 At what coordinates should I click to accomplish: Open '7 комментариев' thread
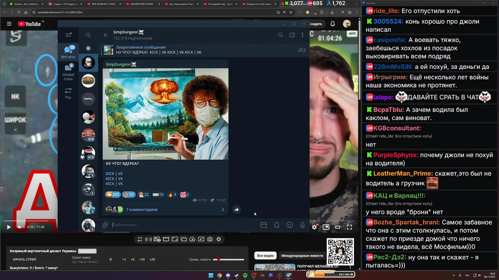142,210
